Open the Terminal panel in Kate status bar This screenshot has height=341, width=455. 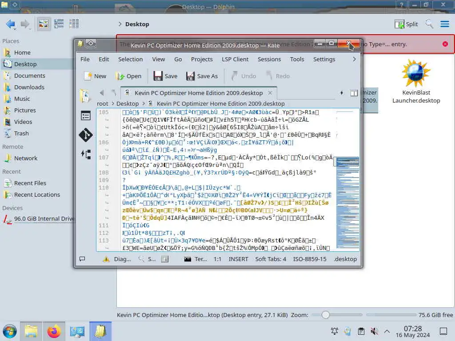pyautogui.click(x=196, y=259)
